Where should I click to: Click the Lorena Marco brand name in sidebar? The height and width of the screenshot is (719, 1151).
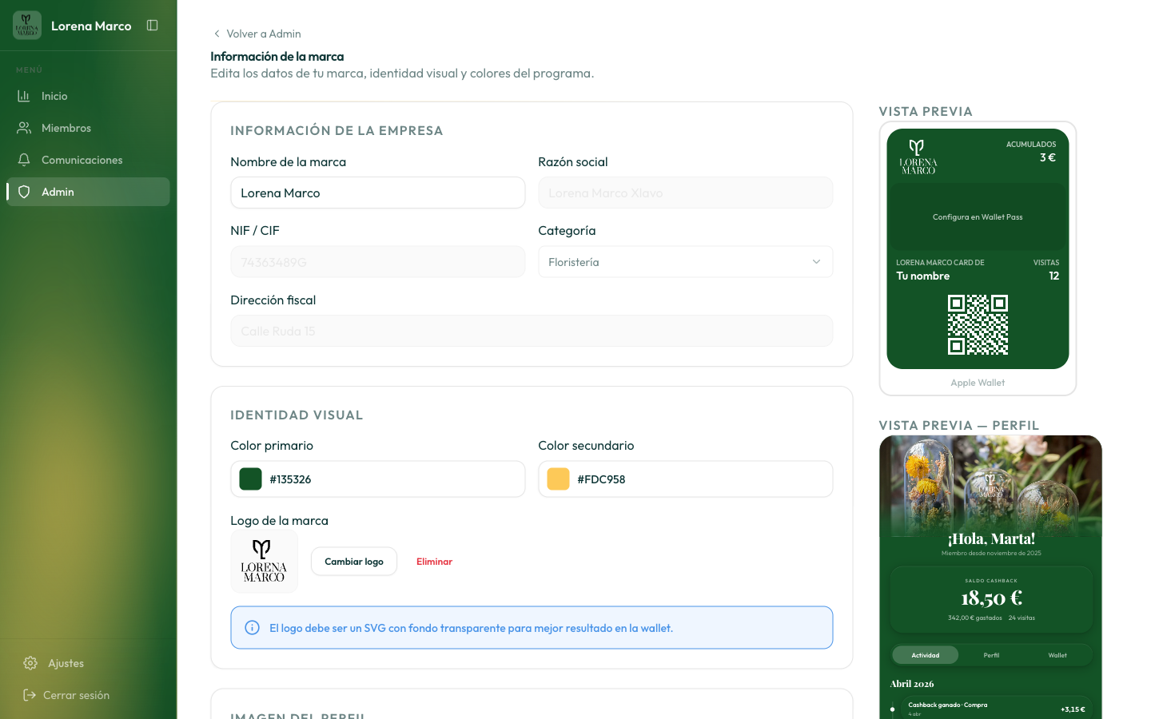91,26
